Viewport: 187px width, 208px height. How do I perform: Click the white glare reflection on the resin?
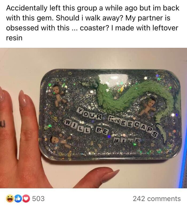113,80
